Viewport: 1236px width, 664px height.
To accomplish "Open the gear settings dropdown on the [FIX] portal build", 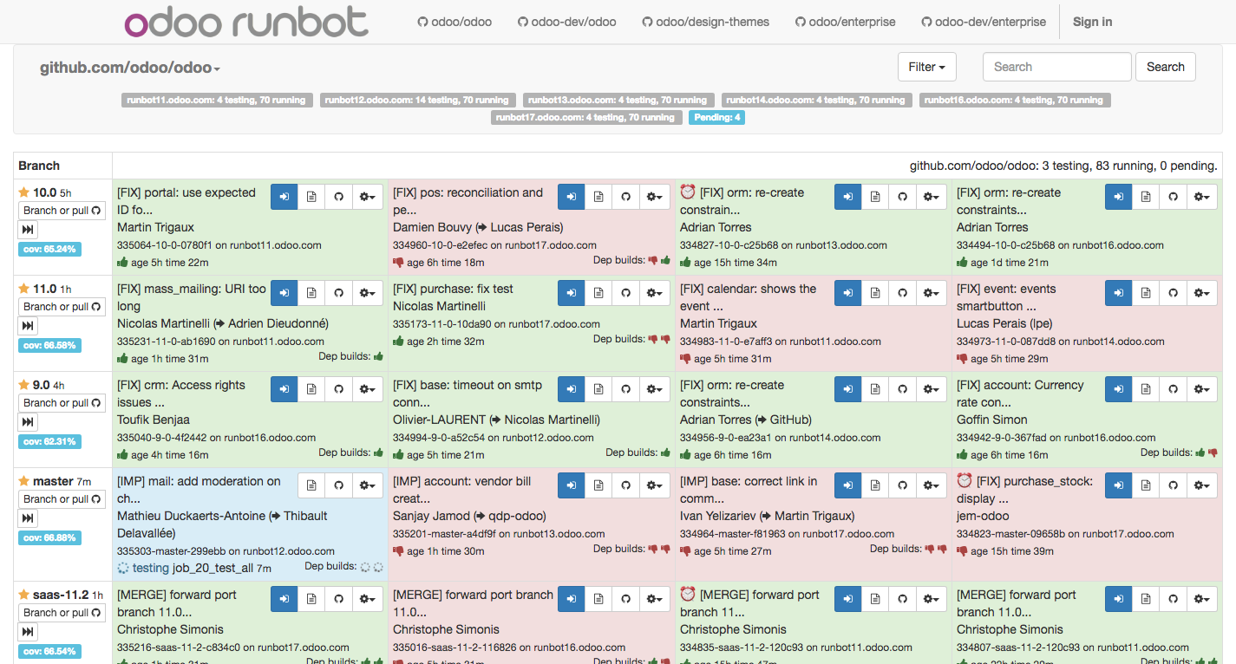I will [367, 197].
